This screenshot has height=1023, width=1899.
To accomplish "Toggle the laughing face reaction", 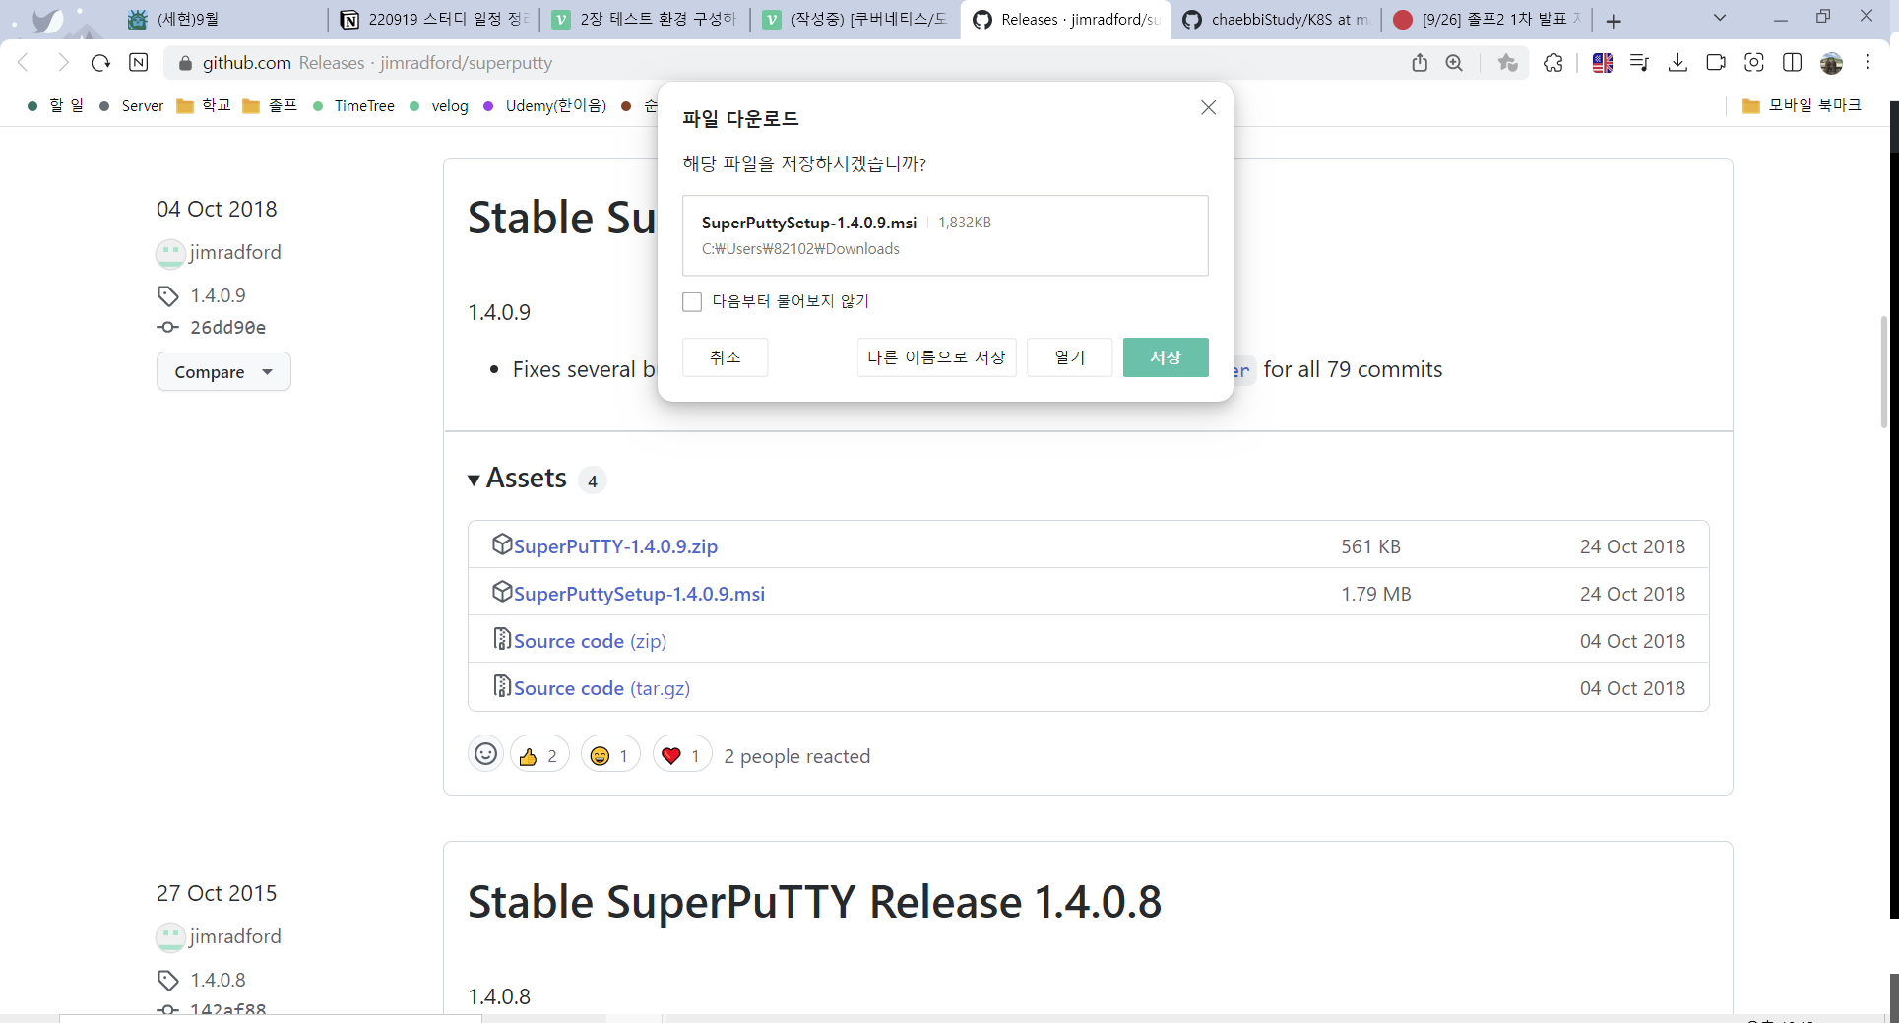I will coord(610,755).
